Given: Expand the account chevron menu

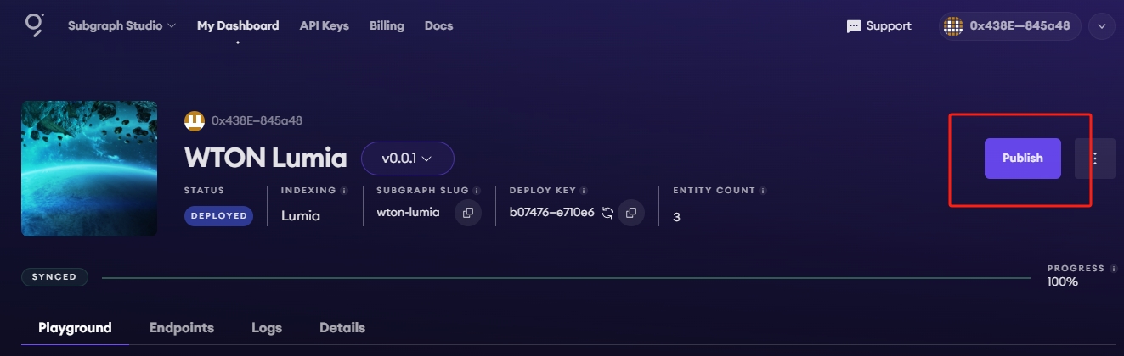Looking at the screenshot, I should (1102, 26).
